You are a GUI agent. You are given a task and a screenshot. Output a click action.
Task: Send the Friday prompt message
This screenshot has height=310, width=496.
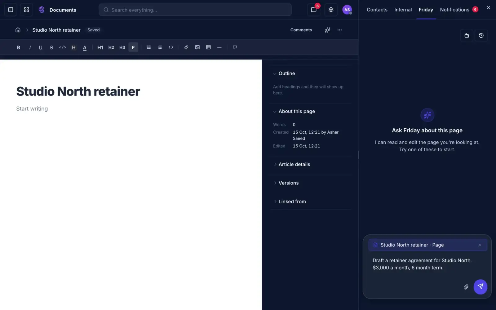[x=480, y=287]
